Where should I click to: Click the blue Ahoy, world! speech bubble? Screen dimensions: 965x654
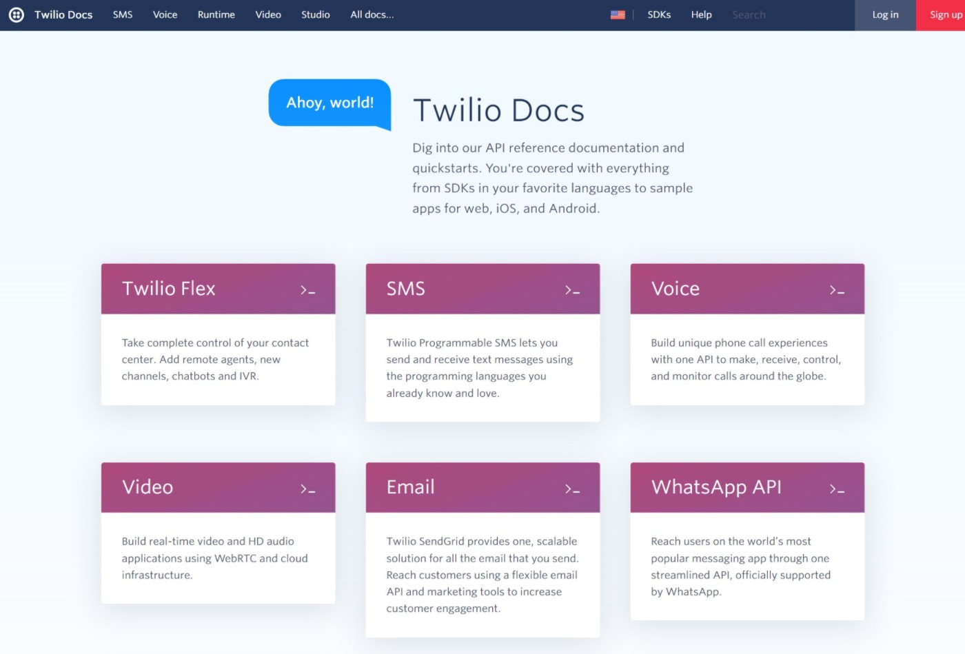(x=329, y=102)
